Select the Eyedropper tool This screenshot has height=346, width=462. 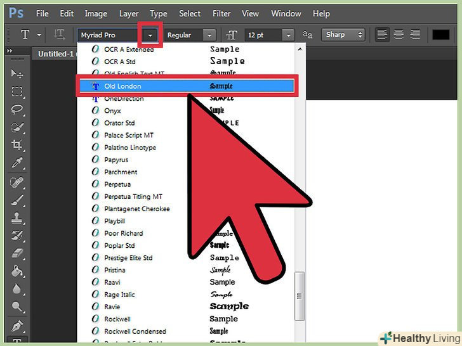tap(16, 163)
